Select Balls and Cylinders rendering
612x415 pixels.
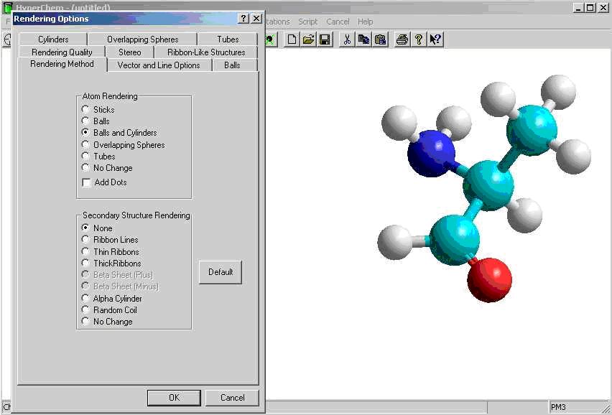86,133
